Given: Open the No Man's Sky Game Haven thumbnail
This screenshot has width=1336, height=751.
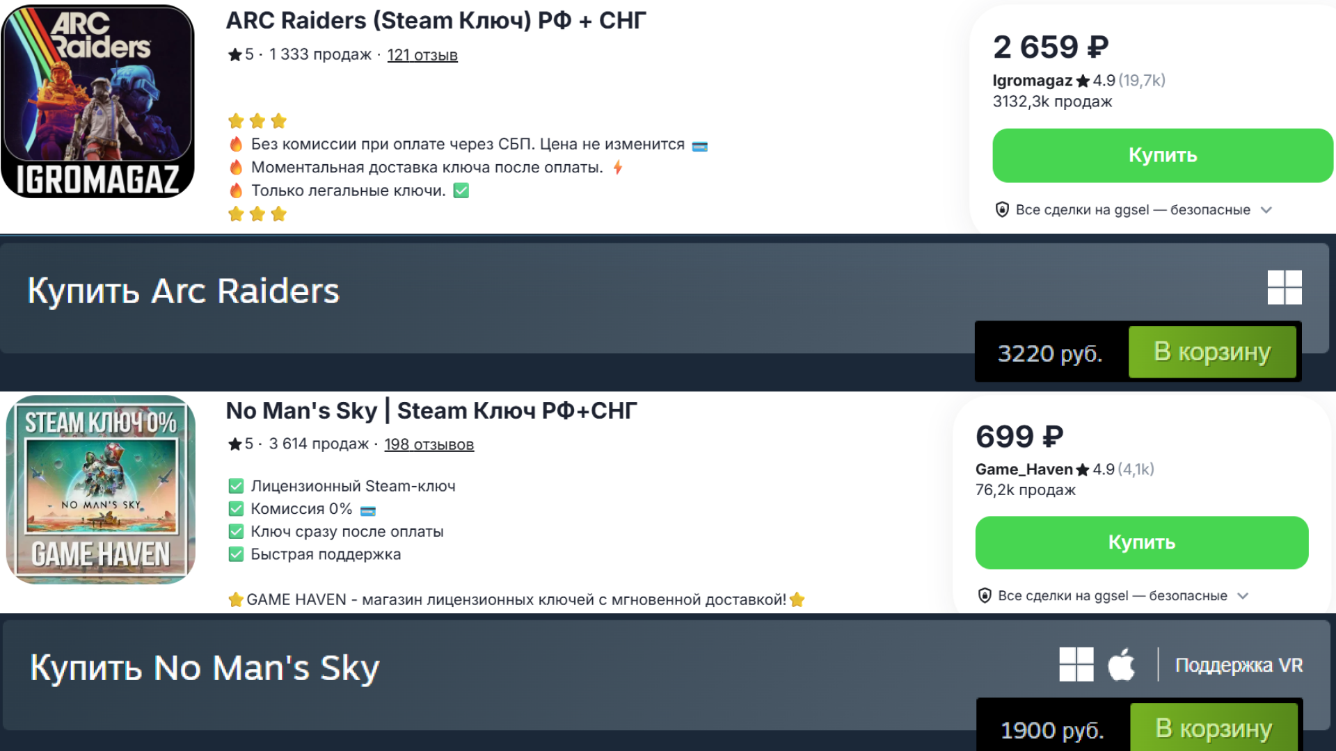Looking at the screenshot, I should pos(100,490).
